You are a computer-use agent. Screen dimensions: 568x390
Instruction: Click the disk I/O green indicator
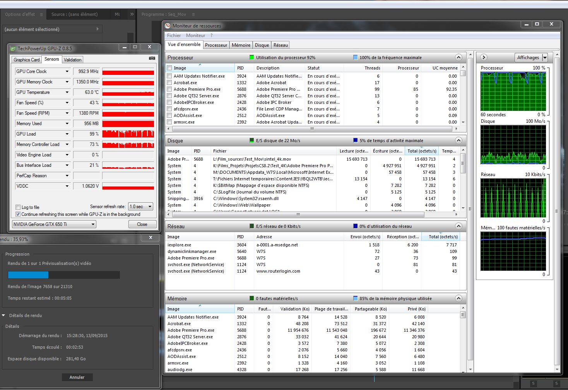point(252,141)
